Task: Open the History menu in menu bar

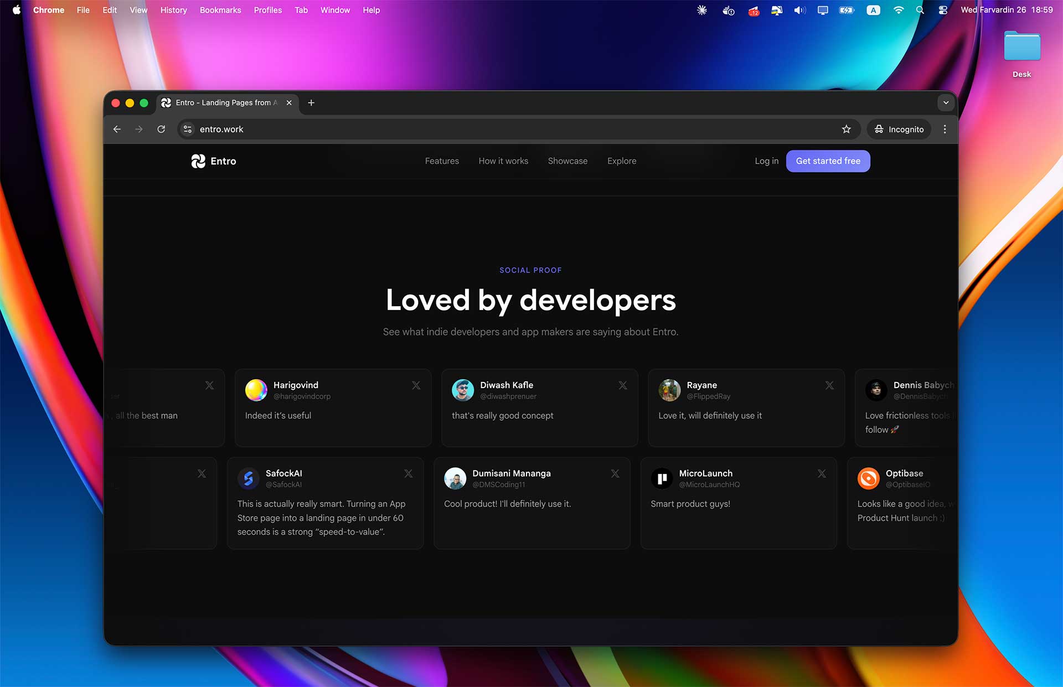Action: click(173, 10)
